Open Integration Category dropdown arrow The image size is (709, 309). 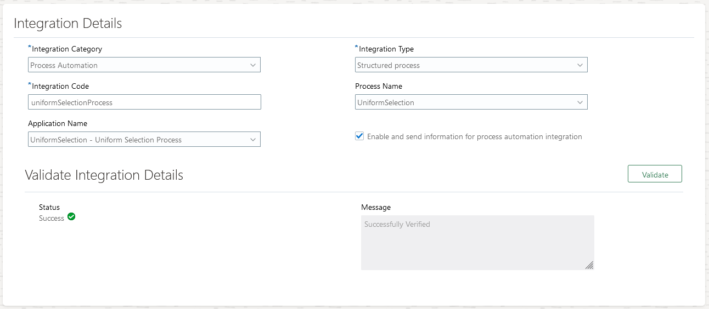pos(253,65)
